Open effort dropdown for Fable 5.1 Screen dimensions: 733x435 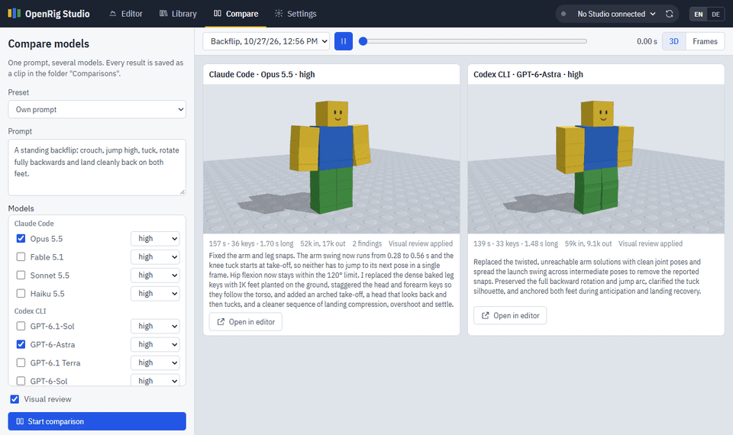click(x=155, y=256)
